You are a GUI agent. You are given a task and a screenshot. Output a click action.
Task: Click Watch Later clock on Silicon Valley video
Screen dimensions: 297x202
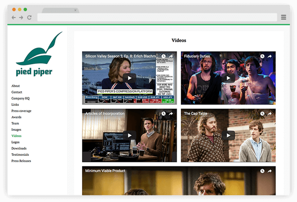(x=163, y=56)
